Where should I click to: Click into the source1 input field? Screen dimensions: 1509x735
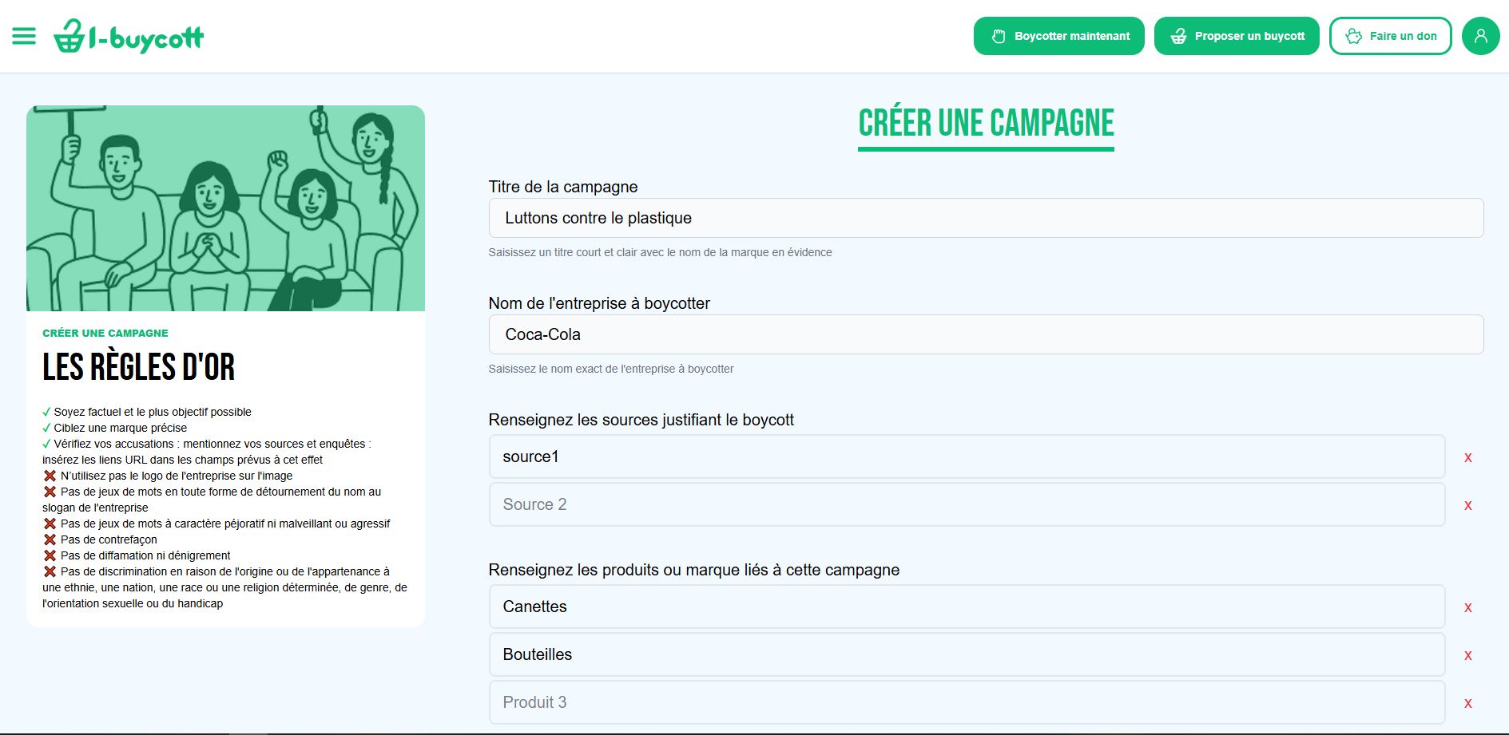pos(967,456)
